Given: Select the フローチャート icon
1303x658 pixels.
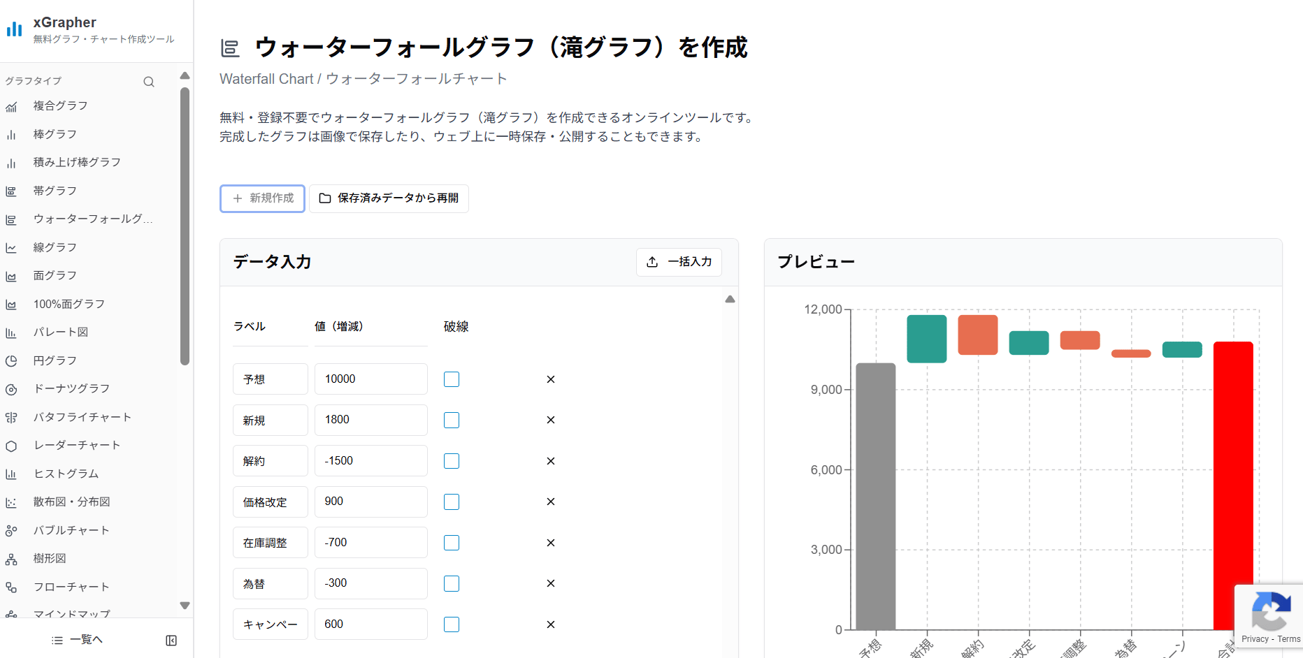Looking at the screenshot, I should 12,587.
